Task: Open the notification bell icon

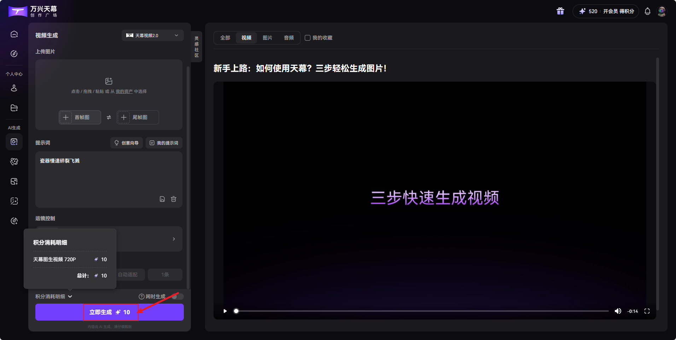Action: [647, 11]
